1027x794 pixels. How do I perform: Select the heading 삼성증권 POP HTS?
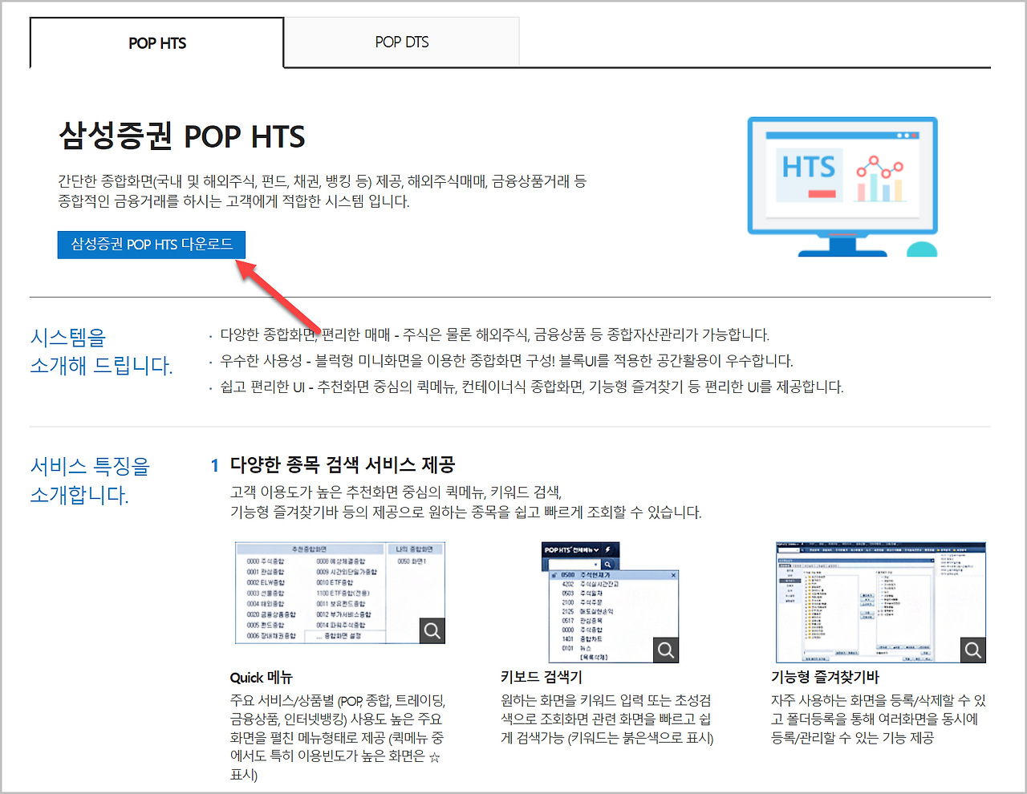(x=182, y=136)
